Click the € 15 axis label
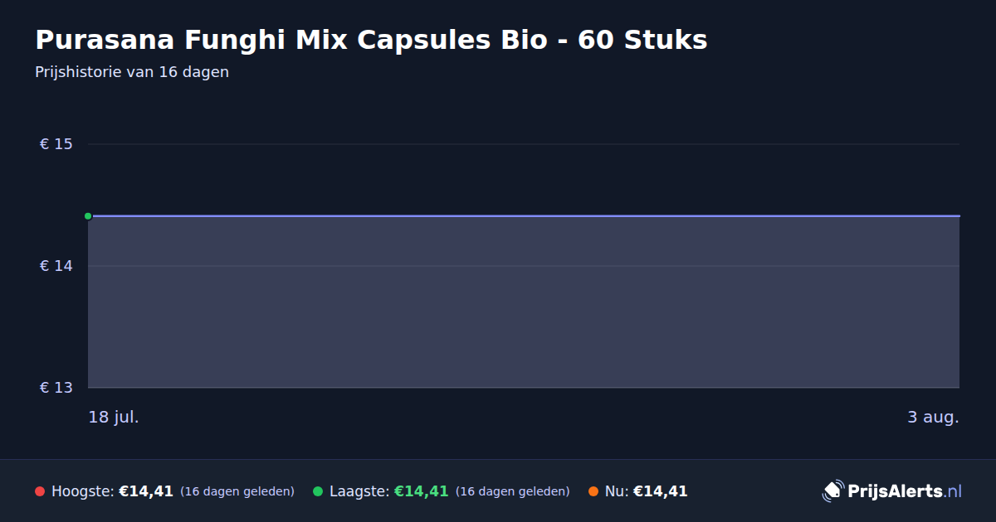The image size is (996, 522). (x=56, y=144)
